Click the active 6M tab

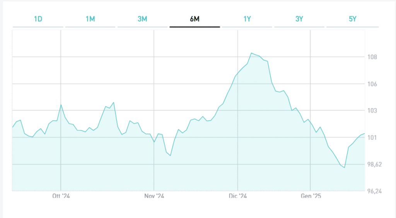195,19
